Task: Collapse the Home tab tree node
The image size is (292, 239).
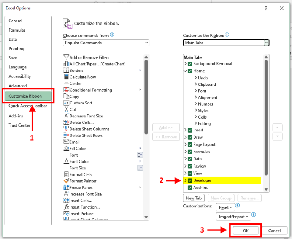Action: coord(186,71)
